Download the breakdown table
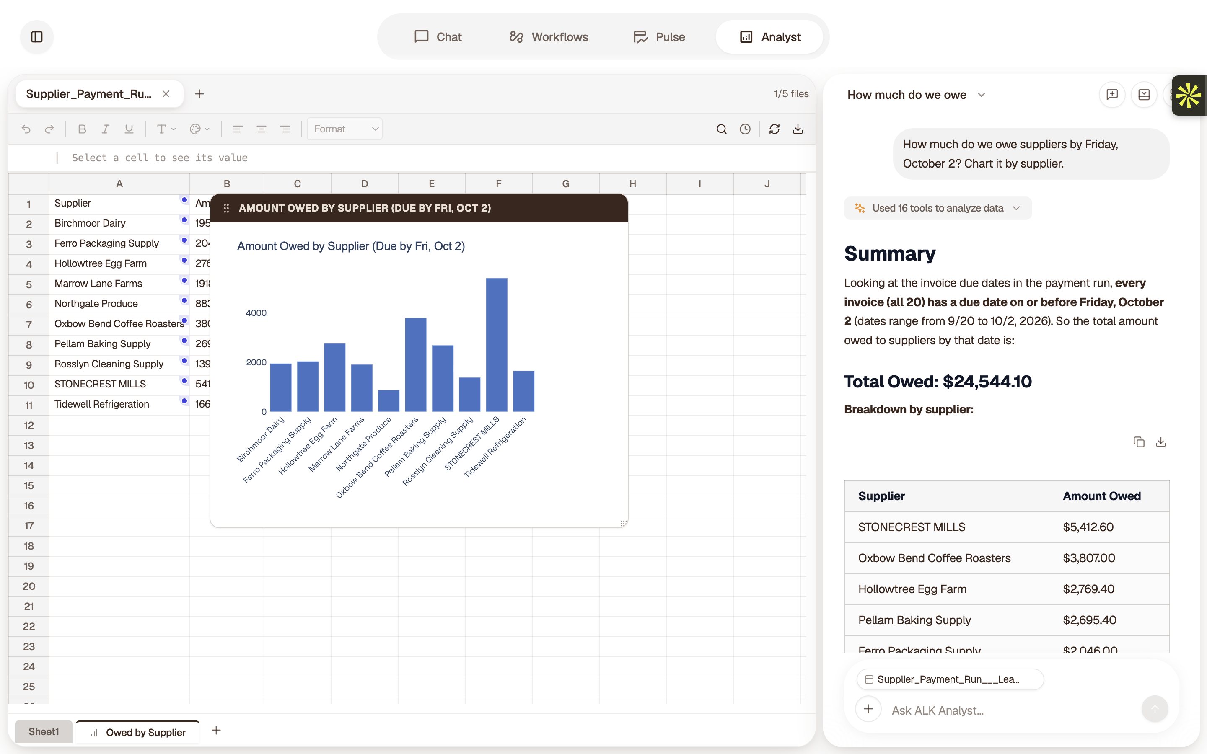 pyautogui.click(x=1160, y=442)
